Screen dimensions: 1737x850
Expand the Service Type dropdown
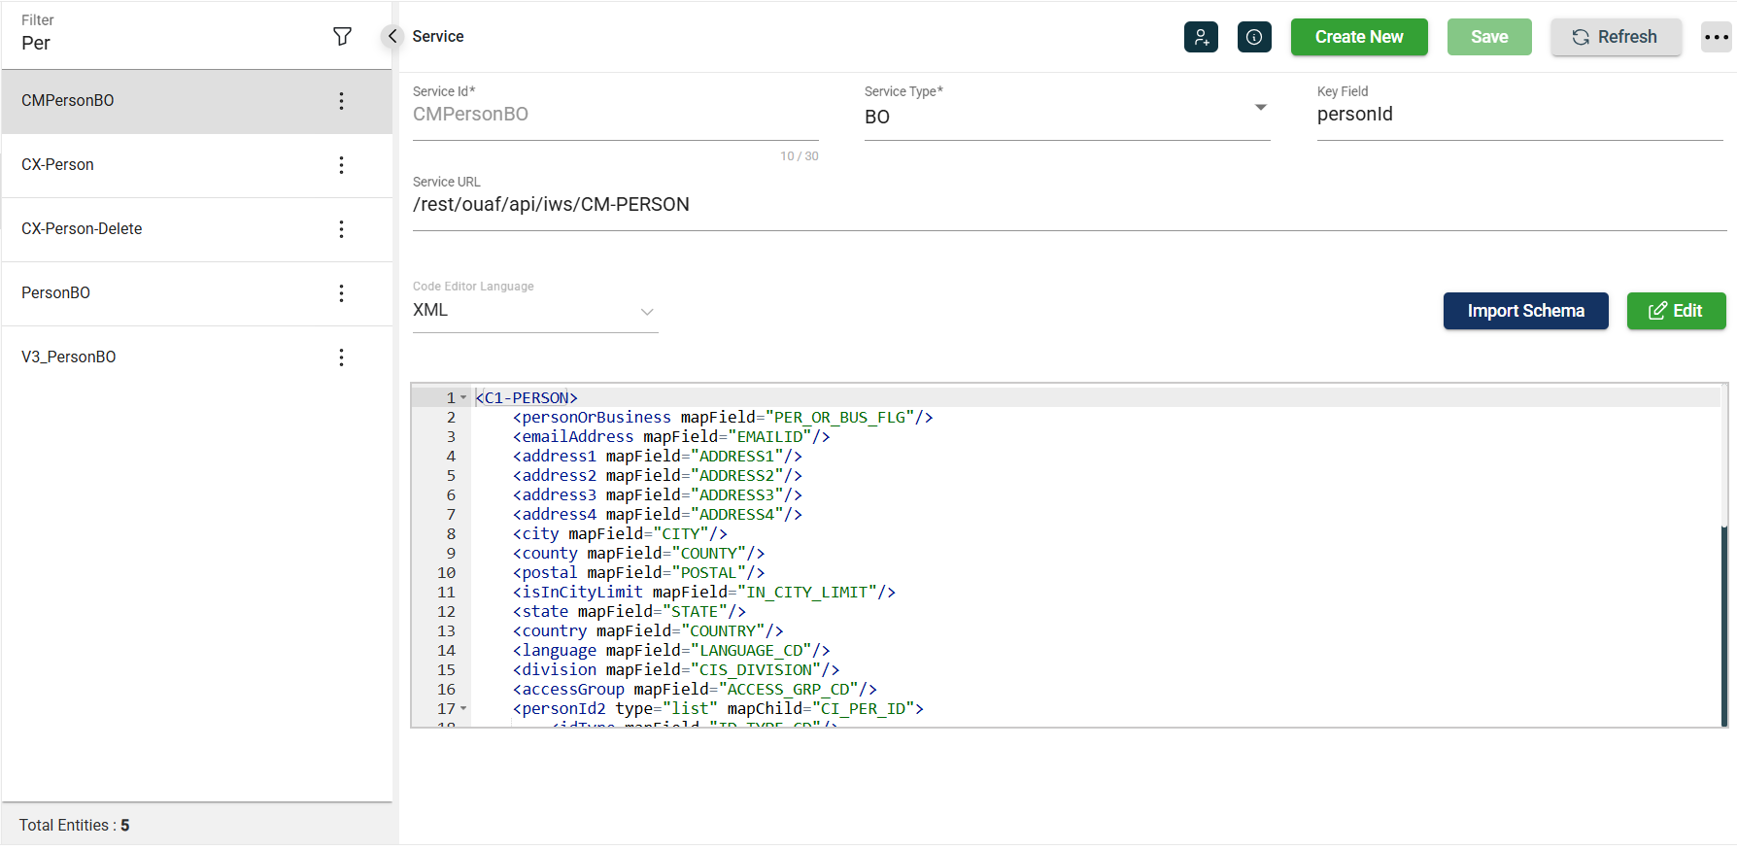coord(1260,108)
